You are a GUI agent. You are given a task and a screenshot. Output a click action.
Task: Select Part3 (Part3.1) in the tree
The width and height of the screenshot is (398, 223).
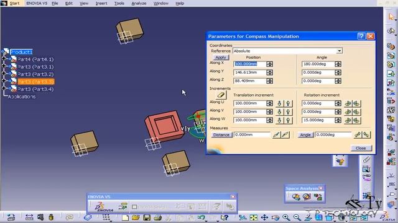[x=35, y=67]
